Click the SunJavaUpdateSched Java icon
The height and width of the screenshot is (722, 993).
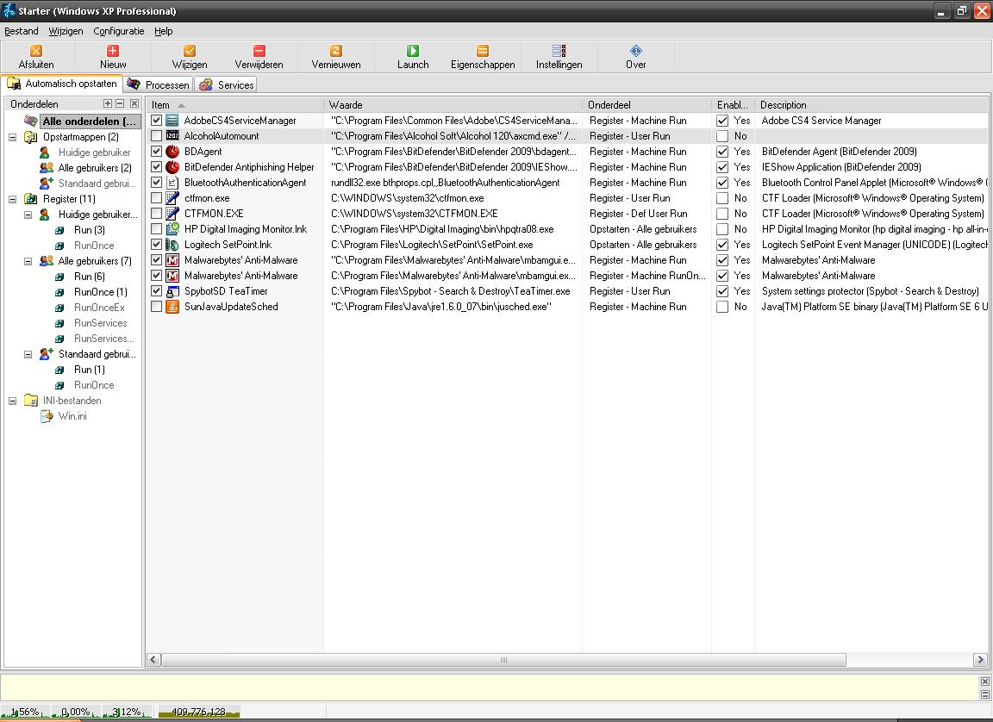(172, 306)
